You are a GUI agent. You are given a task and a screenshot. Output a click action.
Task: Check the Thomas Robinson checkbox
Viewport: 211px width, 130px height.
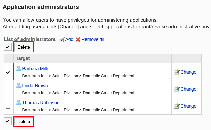click(8, 106)
